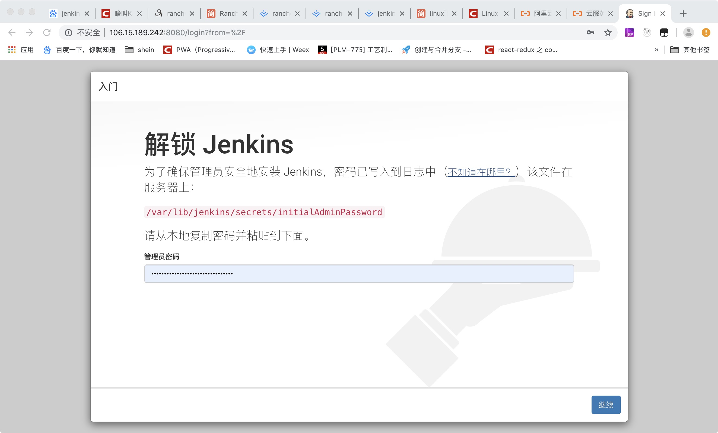Open the user profile avatar icon
The height and width of the screenshot is (433, 718).
tap(688, 32)
